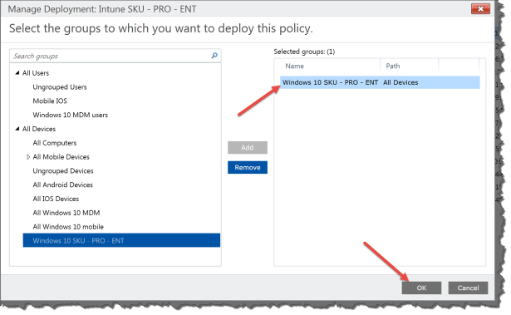The width and height of the screenshot is (511, 315).
Task: Select All Windows 10 MDM group
Action: [66, 213]
